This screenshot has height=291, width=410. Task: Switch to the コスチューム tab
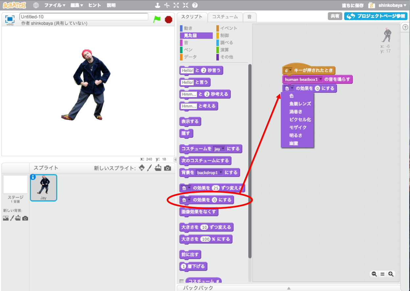point(225,17)
